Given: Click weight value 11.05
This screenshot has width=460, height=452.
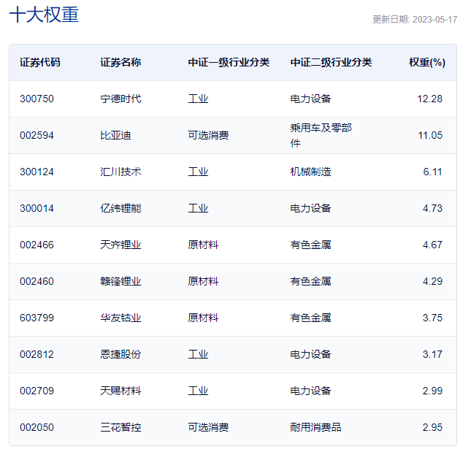Looking at the screenshot, I should pyautogui.click(x=430, y=136).
